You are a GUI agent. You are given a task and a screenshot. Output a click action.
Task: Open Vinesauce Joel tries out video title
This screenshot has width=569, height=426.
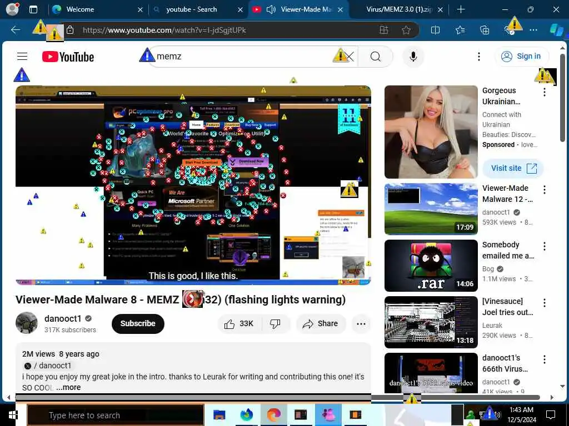[x=507, y=306]
